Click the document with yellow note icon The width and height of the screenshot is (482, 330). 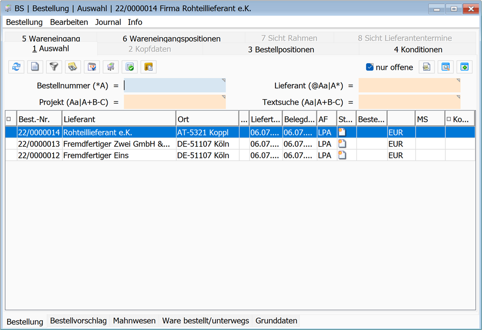(x=426, y=67)
